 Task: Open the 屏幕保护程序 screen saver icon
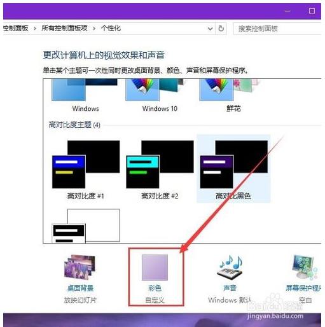[x=305, y=267]
